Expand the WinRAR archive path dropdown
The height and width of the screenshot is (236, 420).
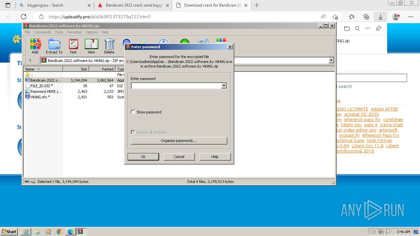pyautogui.click(x=331, y=60)
